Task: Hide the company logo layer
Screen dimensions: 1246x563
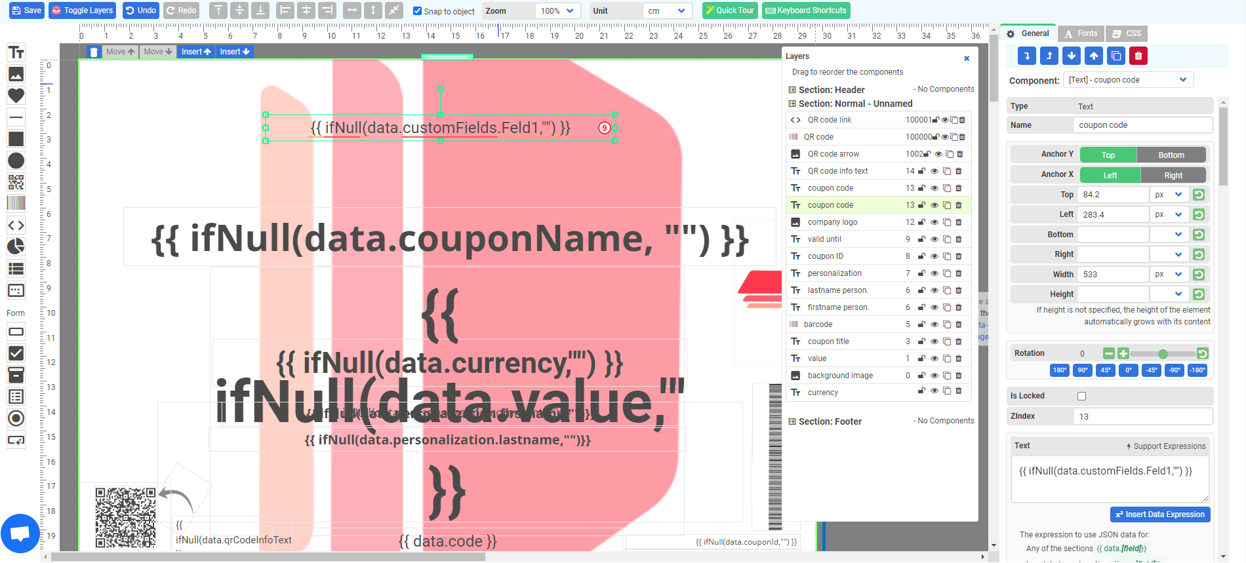Action: point(934,222)
